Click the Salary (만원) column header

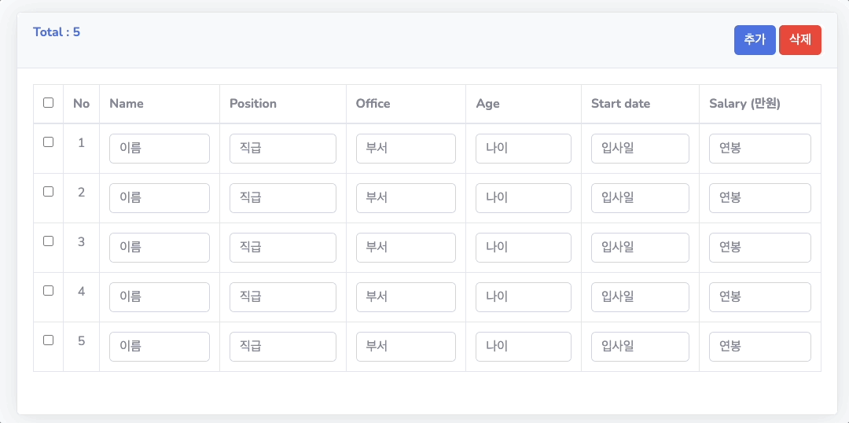click(x=744, y=104)
